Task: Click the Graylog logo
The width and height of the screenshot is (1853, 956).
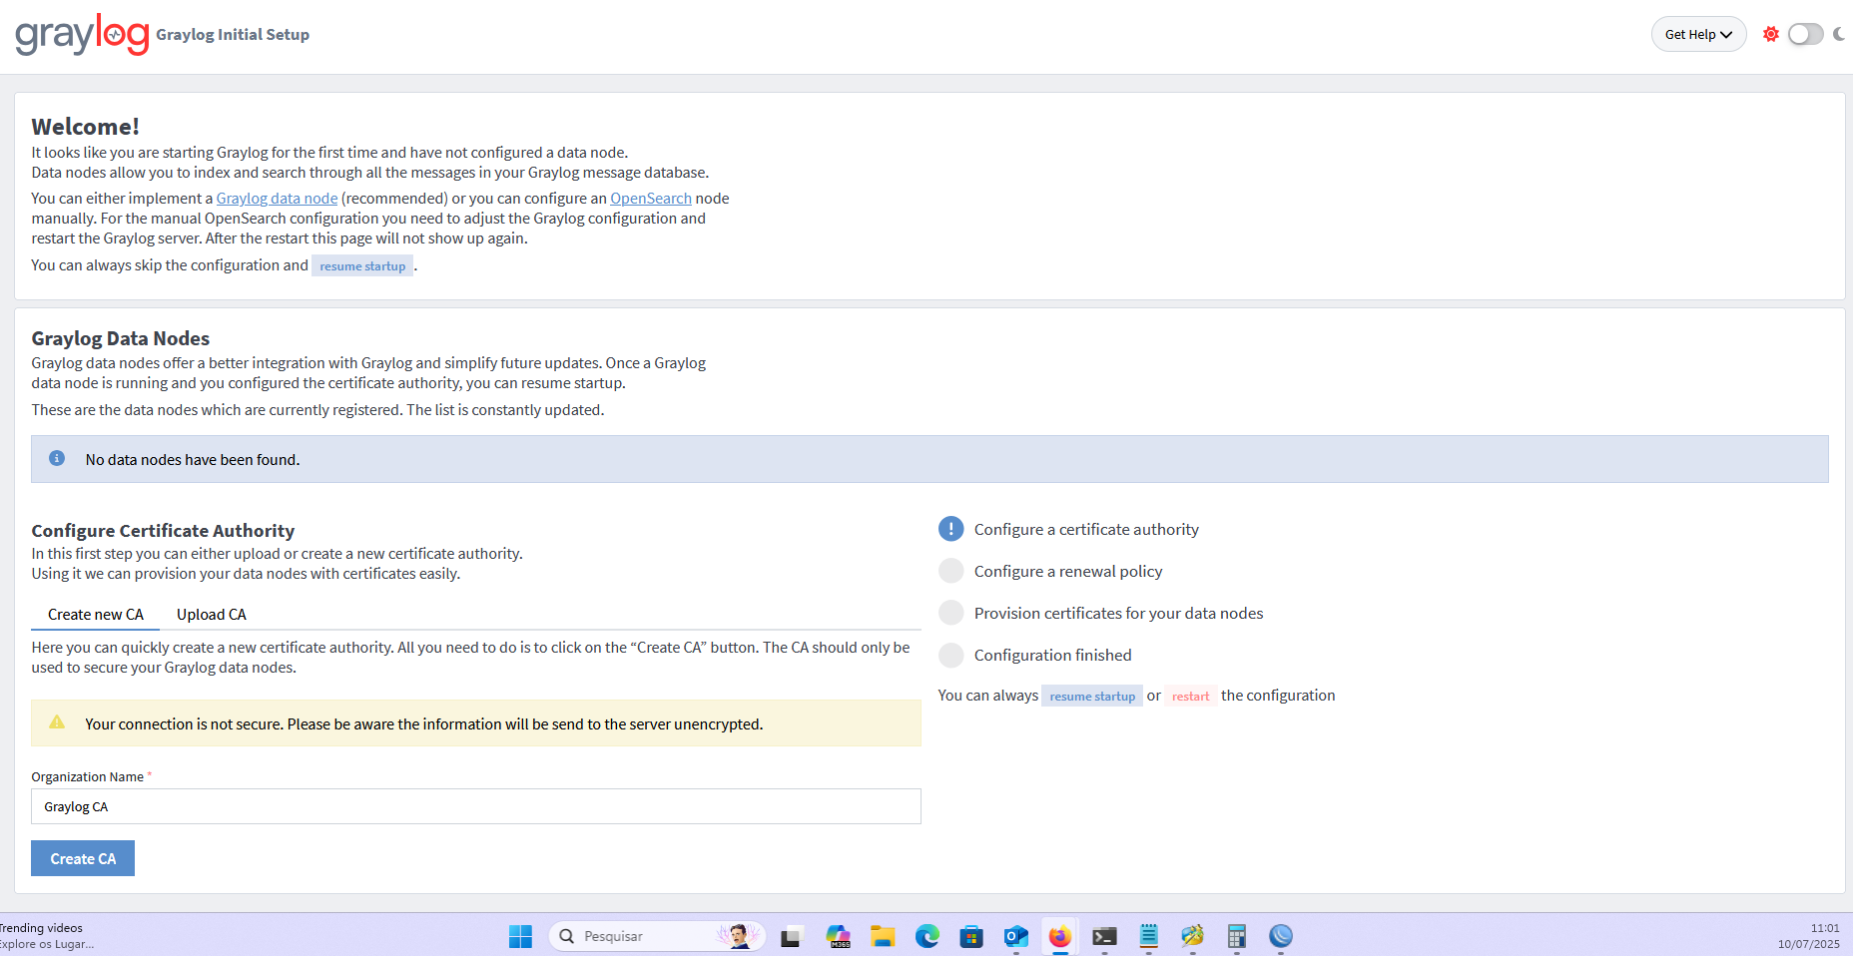Action: point(82,34)
